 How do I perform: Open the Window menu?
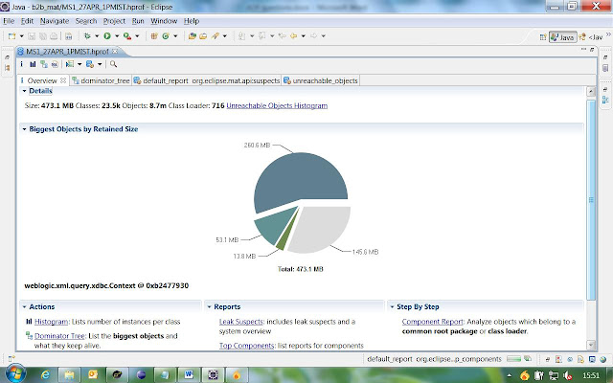[x=164, y=21]
